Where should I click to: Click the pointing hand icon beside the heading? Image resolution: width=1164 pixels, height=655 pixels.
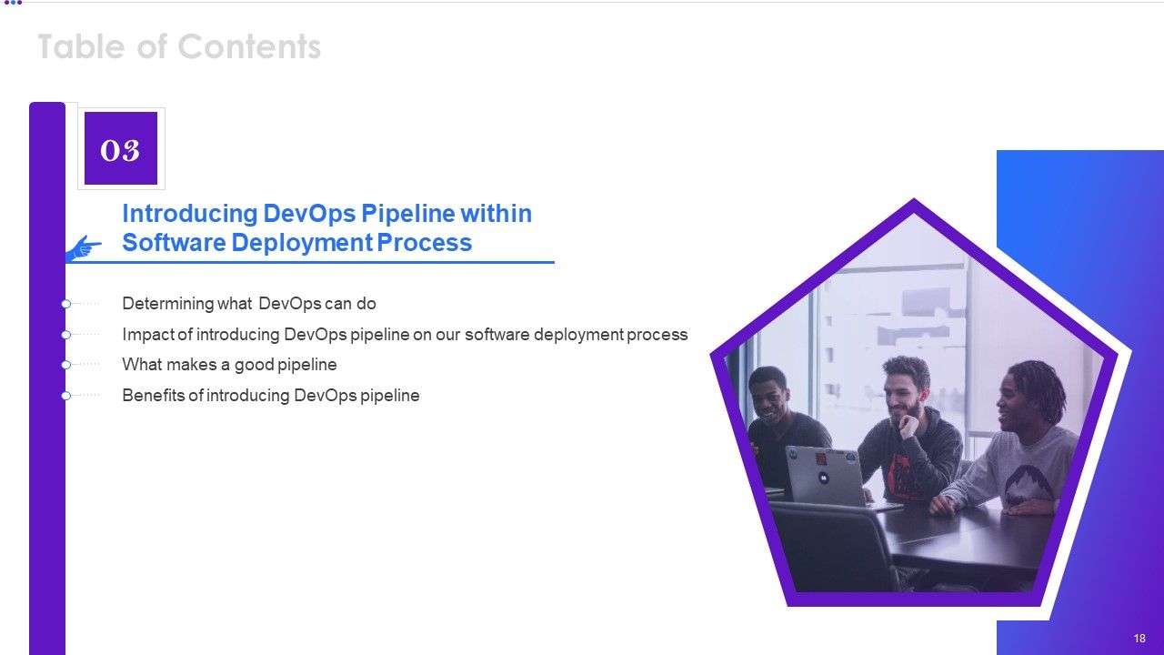(x=83, y=248)
